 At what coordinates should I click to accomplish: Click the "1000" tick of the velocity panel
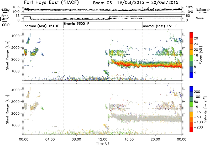(x=15, y=125)
